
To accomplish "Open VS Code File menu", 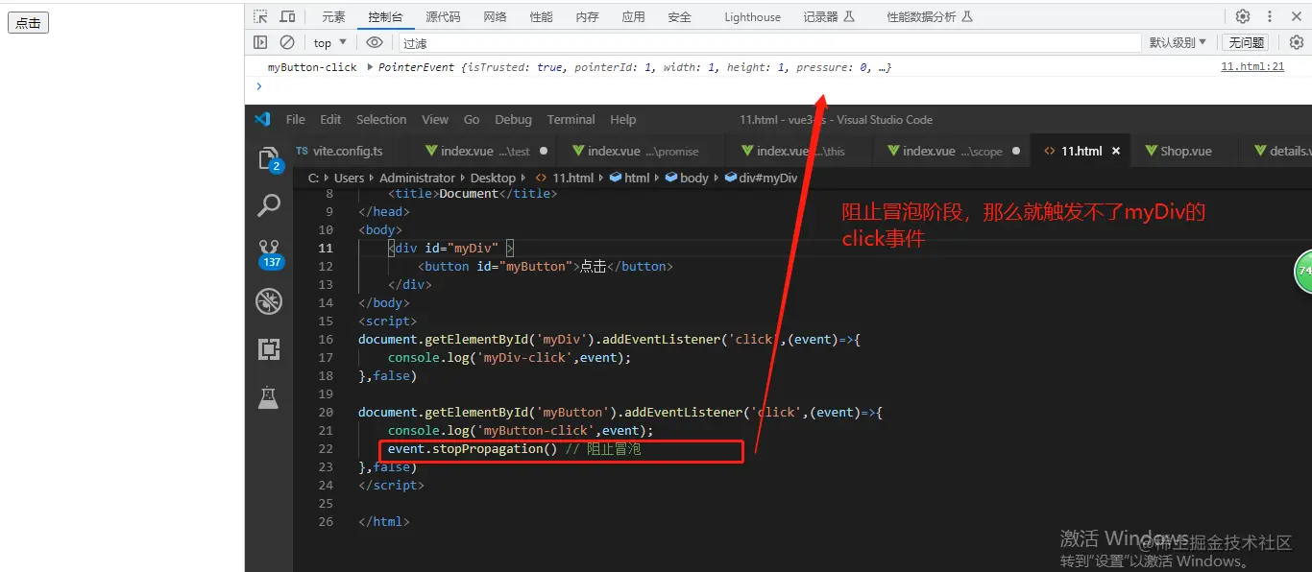I will tap(296, 119).
